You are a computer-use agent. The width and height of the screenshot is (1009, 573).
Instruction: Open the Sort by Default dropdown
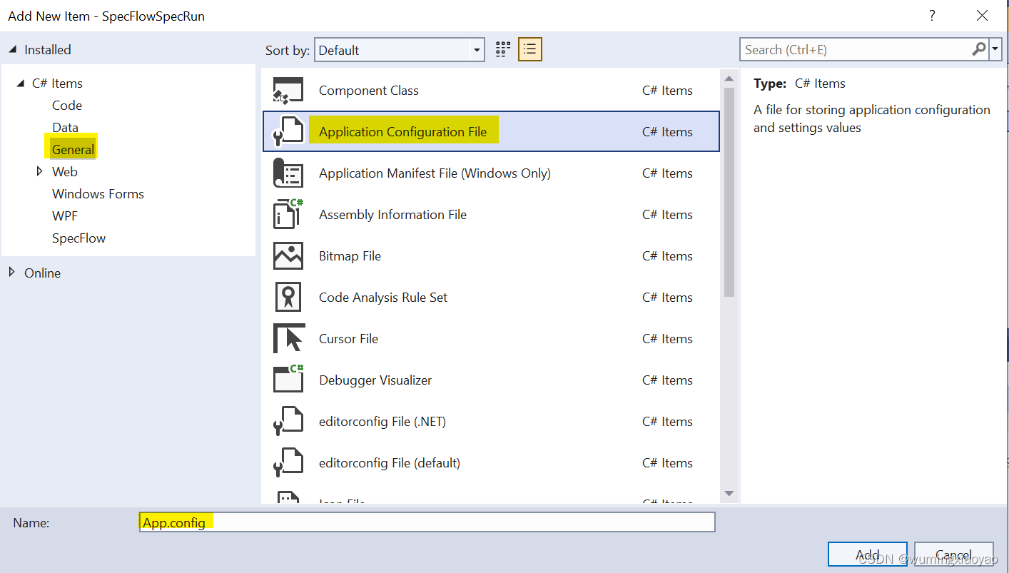400,50
